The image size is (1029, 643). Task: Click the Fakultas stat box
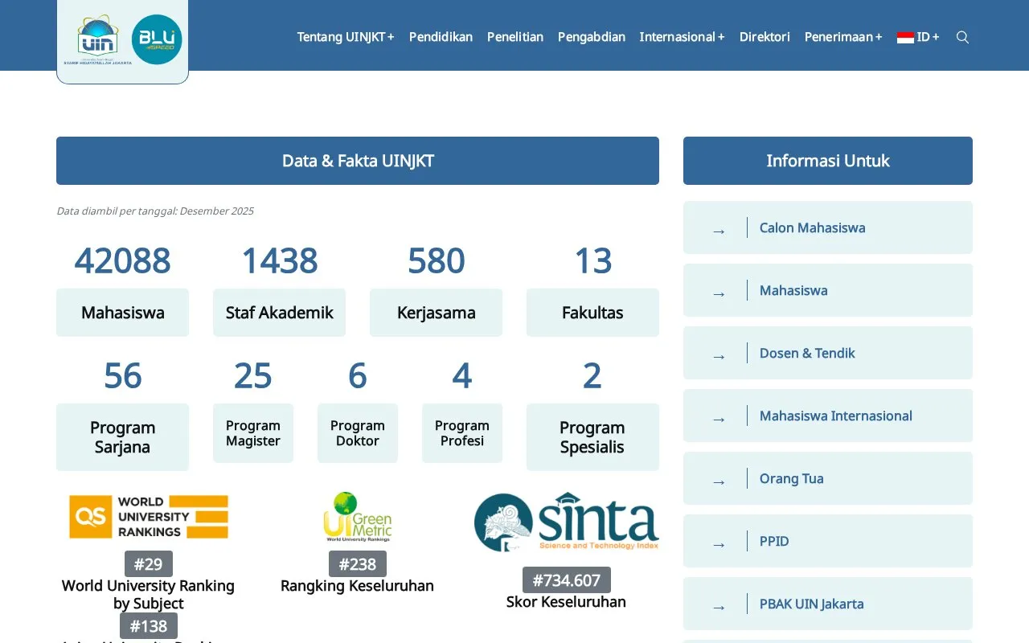point(592,313)
